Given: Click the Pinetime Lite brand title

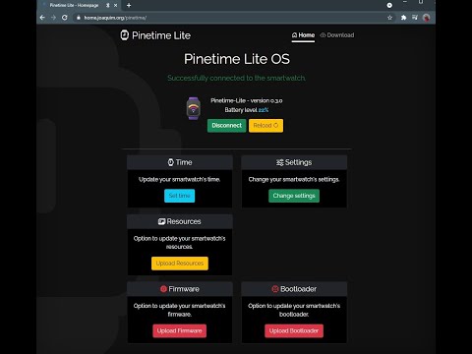Looking at the screenshot, I should [x=161, y=35].
